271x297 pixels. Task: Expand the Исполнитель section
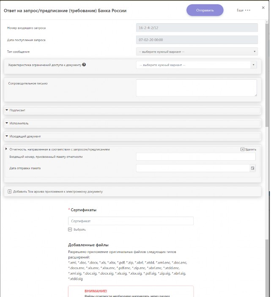click(132, 123)
